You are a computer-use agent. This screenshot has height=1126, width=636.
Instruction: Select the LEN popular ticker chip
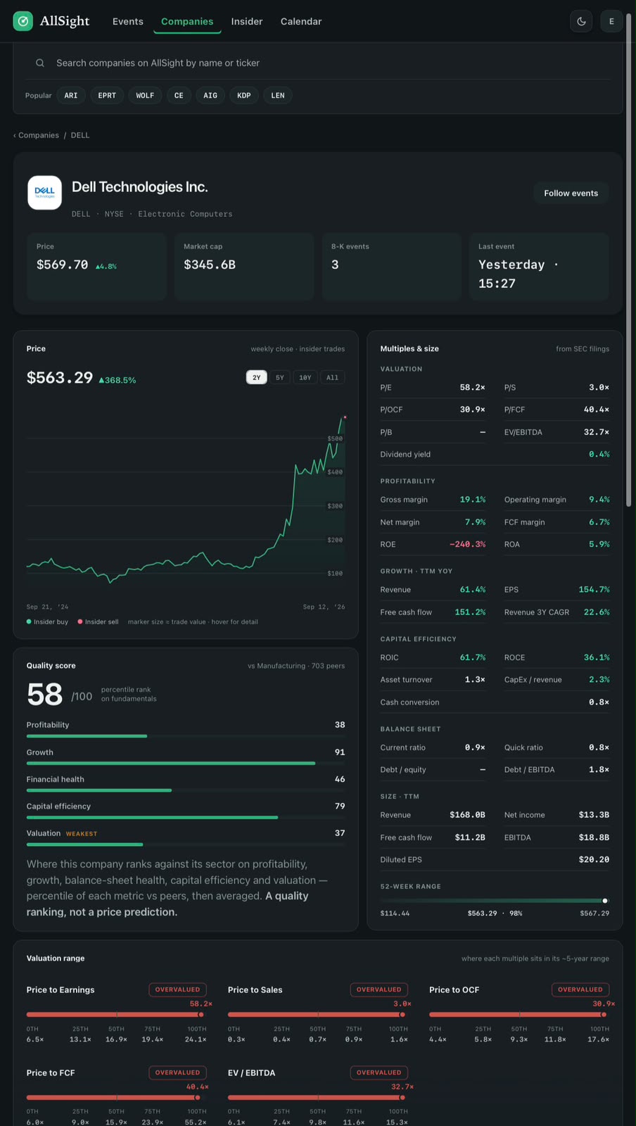click(x=278, y=95)
